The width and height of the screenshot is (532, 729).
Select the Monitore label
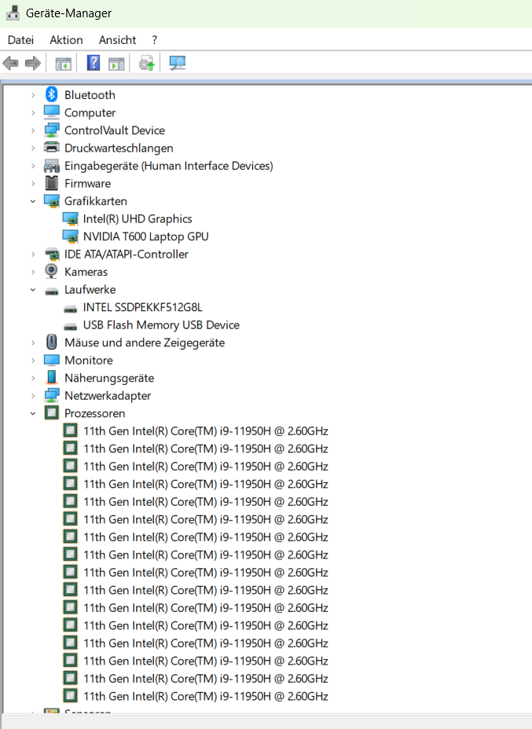coord(88,360)
